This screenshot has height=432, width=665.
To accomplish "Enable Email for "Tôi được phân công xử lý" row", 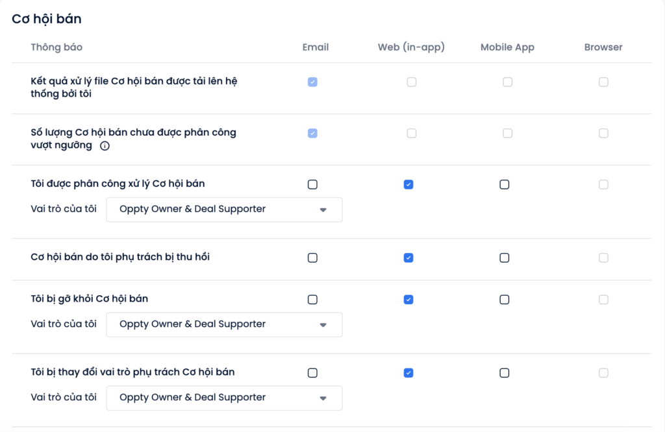I will (x=312, y=185).
